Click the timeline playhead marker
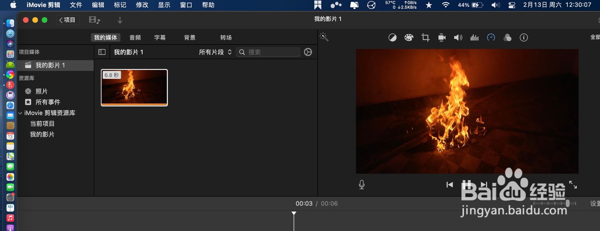This screenshot has height=231, width=600. point(294,214)
